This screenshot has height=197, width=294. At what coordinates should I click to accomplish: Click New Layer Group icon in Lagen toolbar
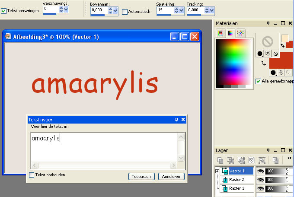(262, 160)
